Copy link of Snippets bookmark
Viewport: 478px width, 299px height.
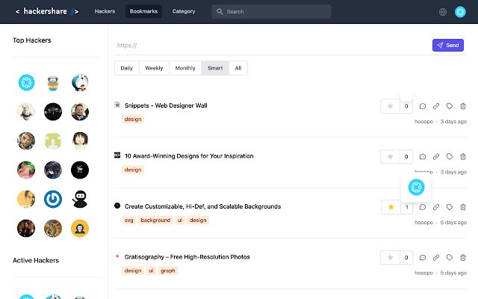click(x=436, y=106)
